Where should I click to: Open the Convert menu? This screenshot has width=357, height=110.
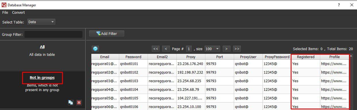(x=18, y=13)
